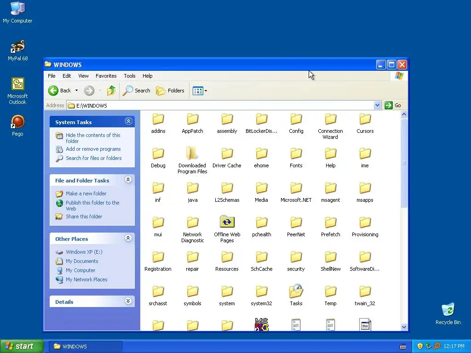This screenshot has height=353, width=471.
Task: Expand the Address bar dropdown
Action: click(378, 105)
